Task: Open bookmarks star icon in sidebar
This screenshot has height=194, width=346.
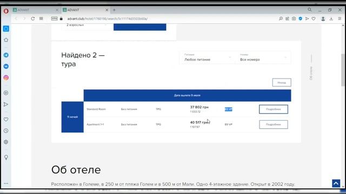Action: coord(6,40)
